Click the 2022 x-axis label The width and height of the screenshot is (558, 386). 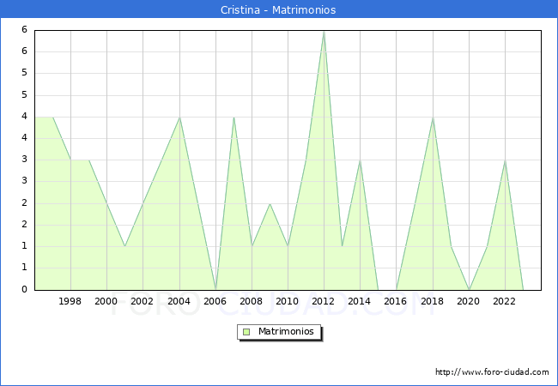[505, 301]
